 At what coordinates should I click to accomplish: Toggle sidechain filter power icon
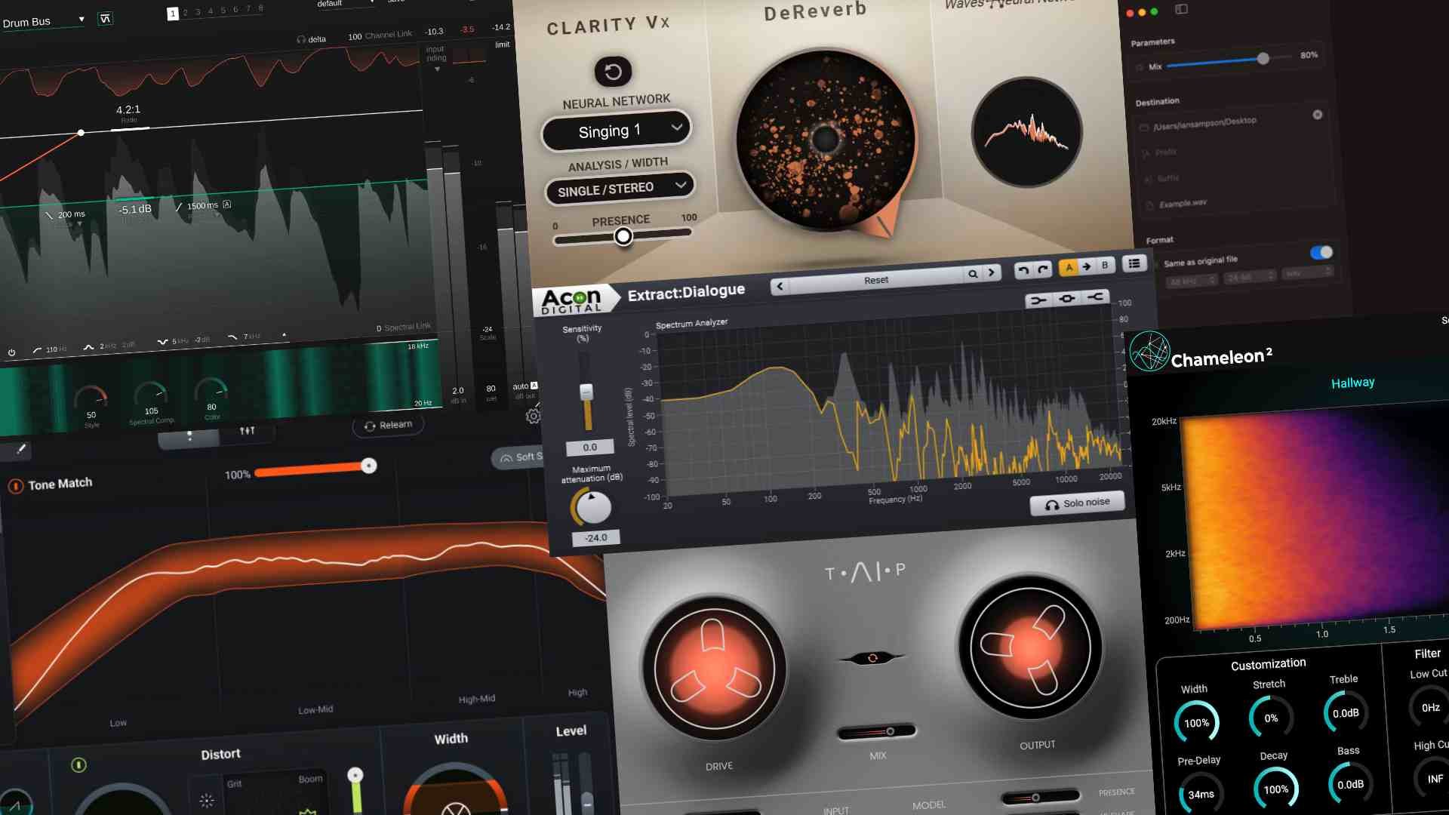11,352
